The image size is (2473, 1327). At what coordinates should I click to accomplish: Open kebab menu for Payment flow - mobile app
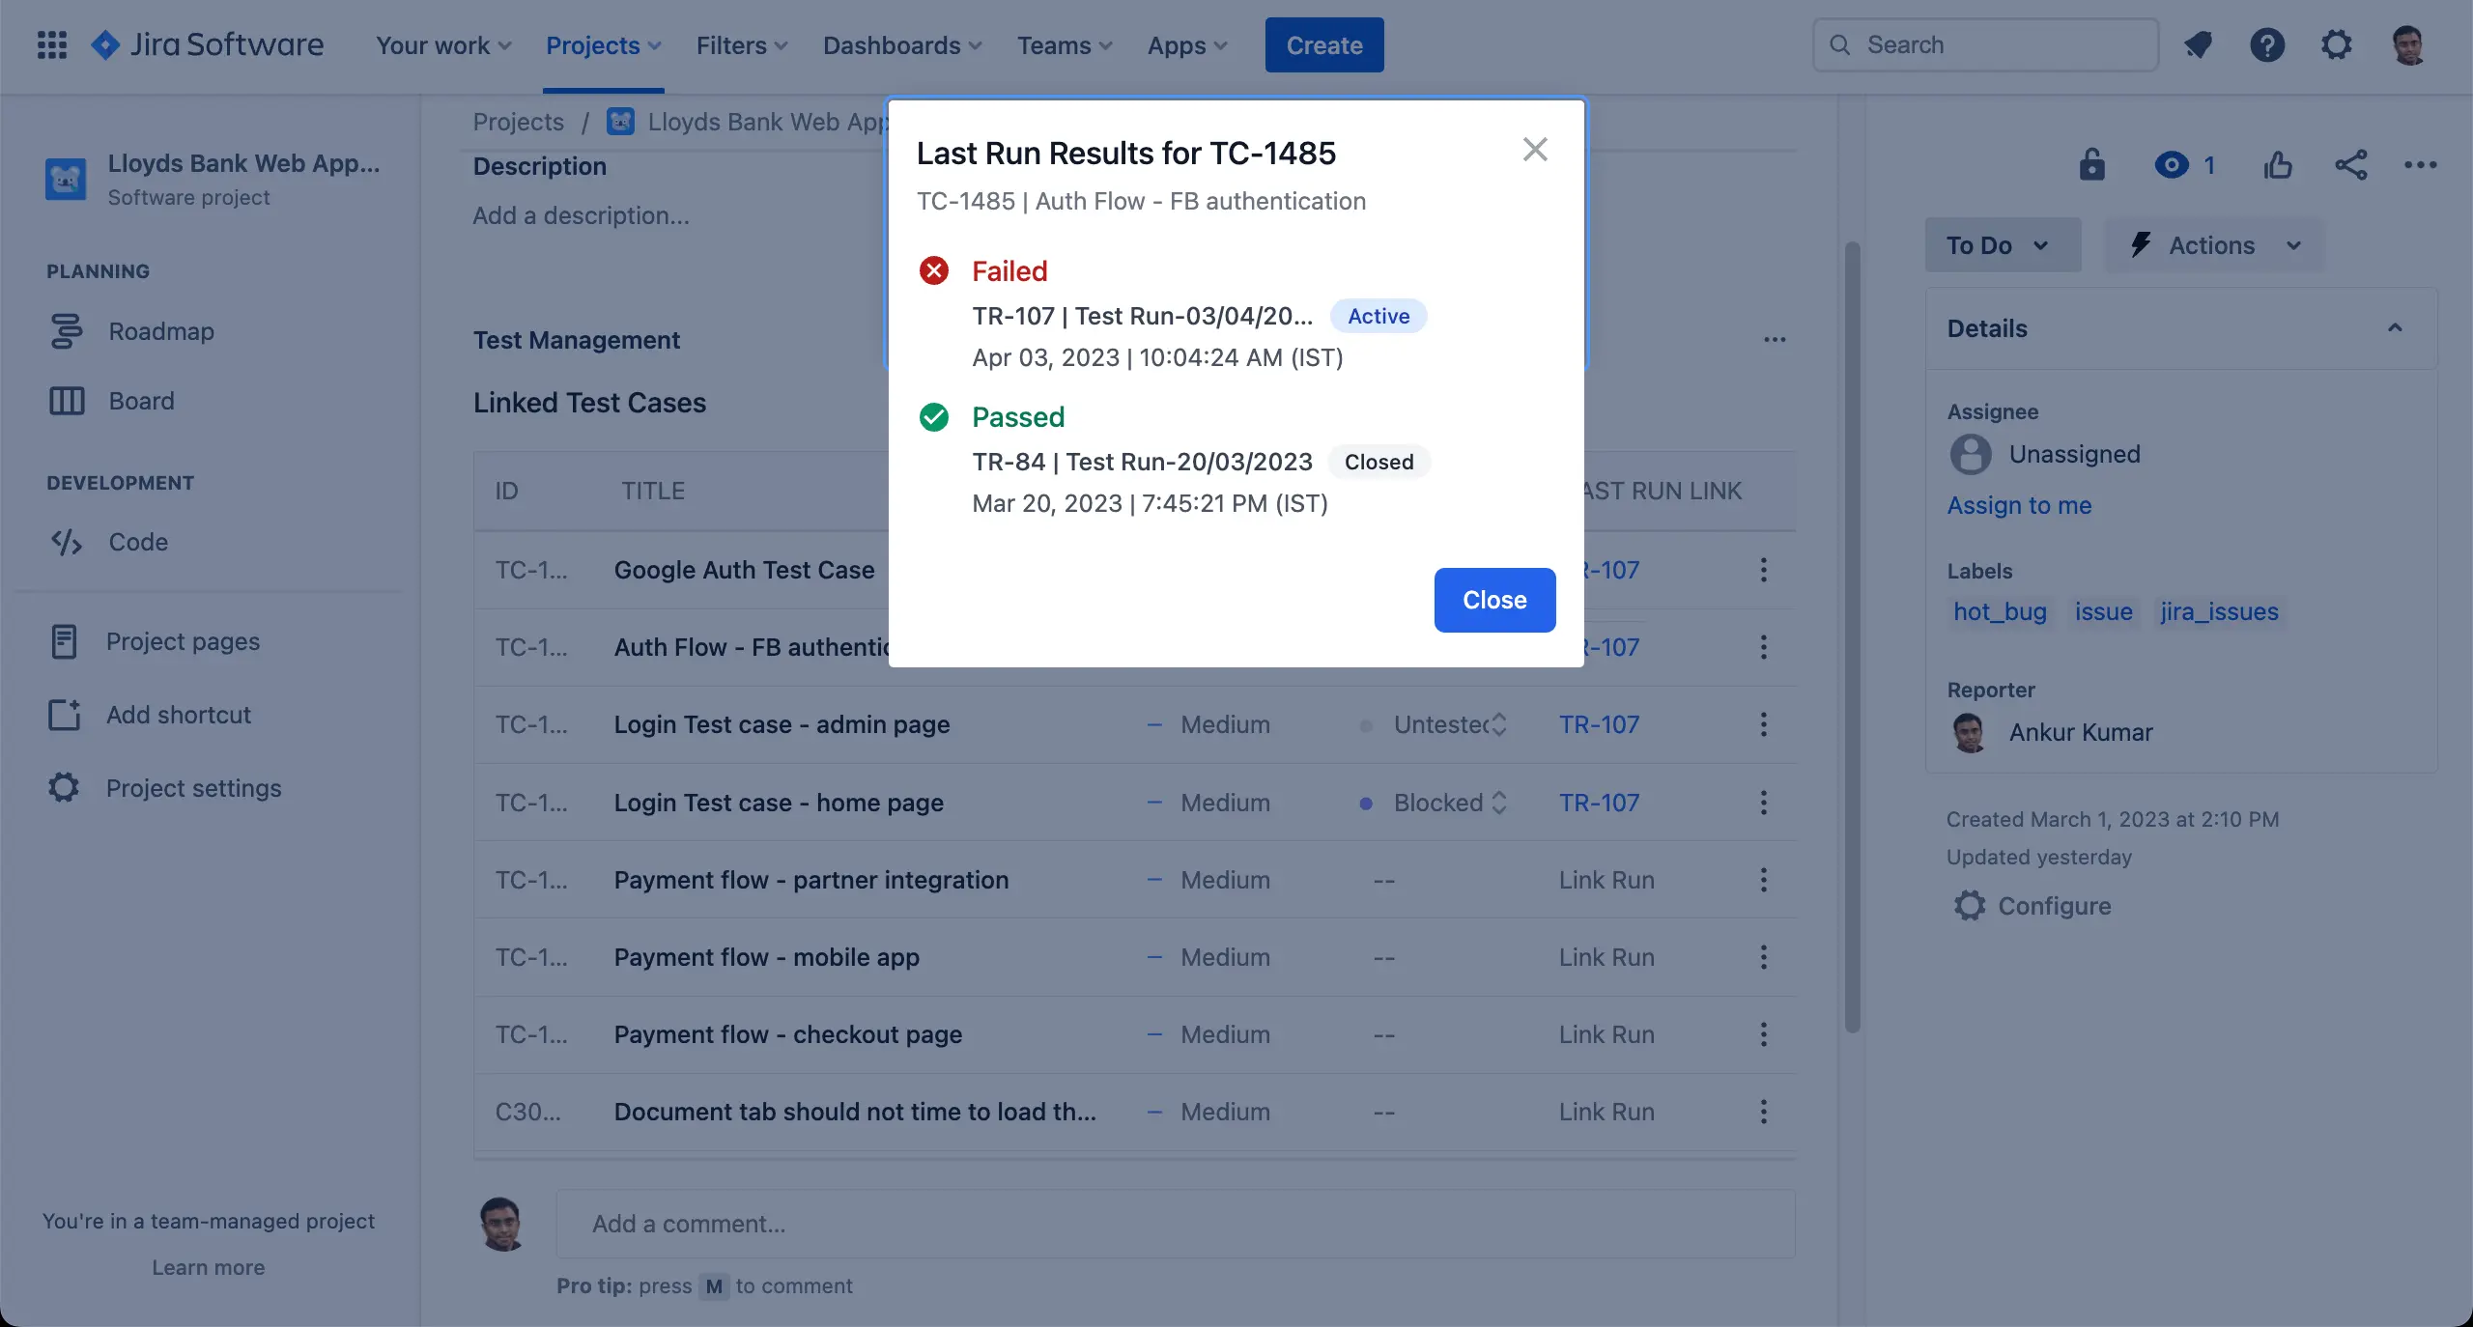1763,957
